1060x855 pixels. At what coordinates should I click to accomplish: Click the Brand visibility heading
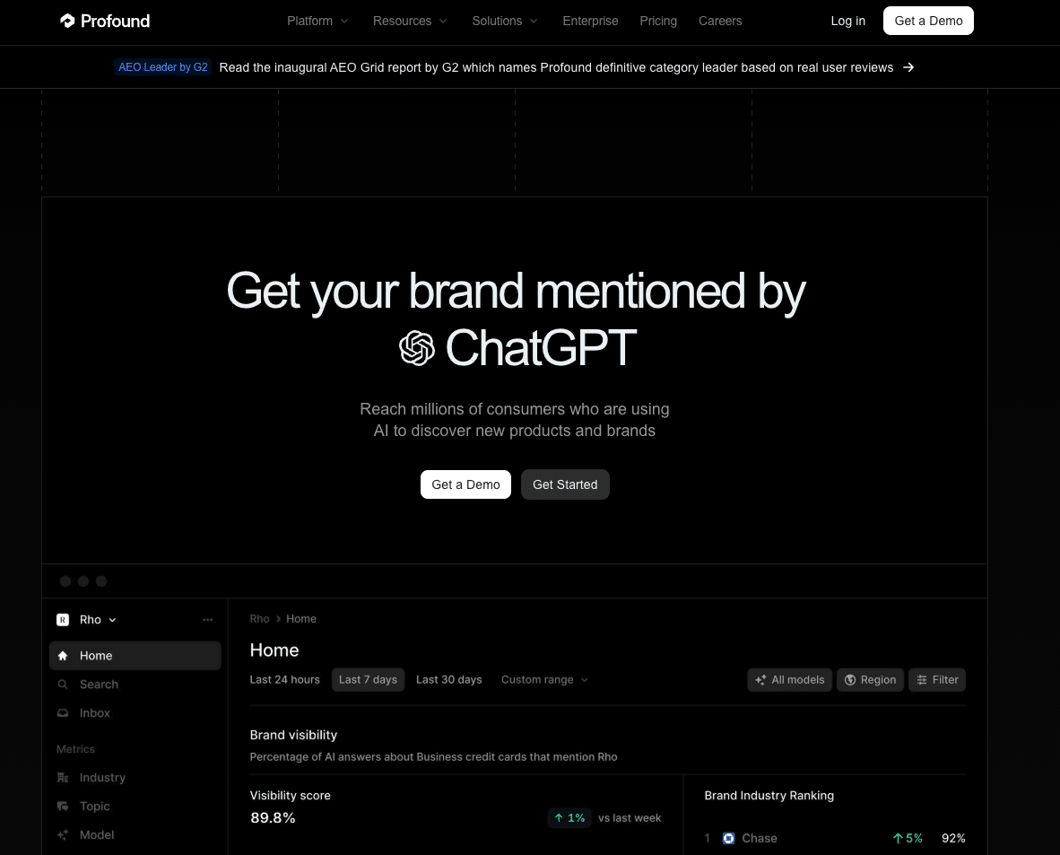(293, 735)
